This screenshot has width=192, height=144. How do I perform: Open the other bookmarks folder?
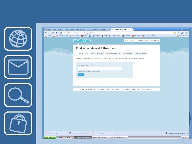coord(183,36)
